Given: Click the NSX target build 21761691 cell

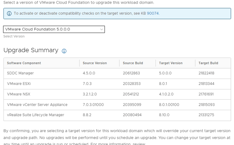Looking at the screenshot, I should pos(206,94).
